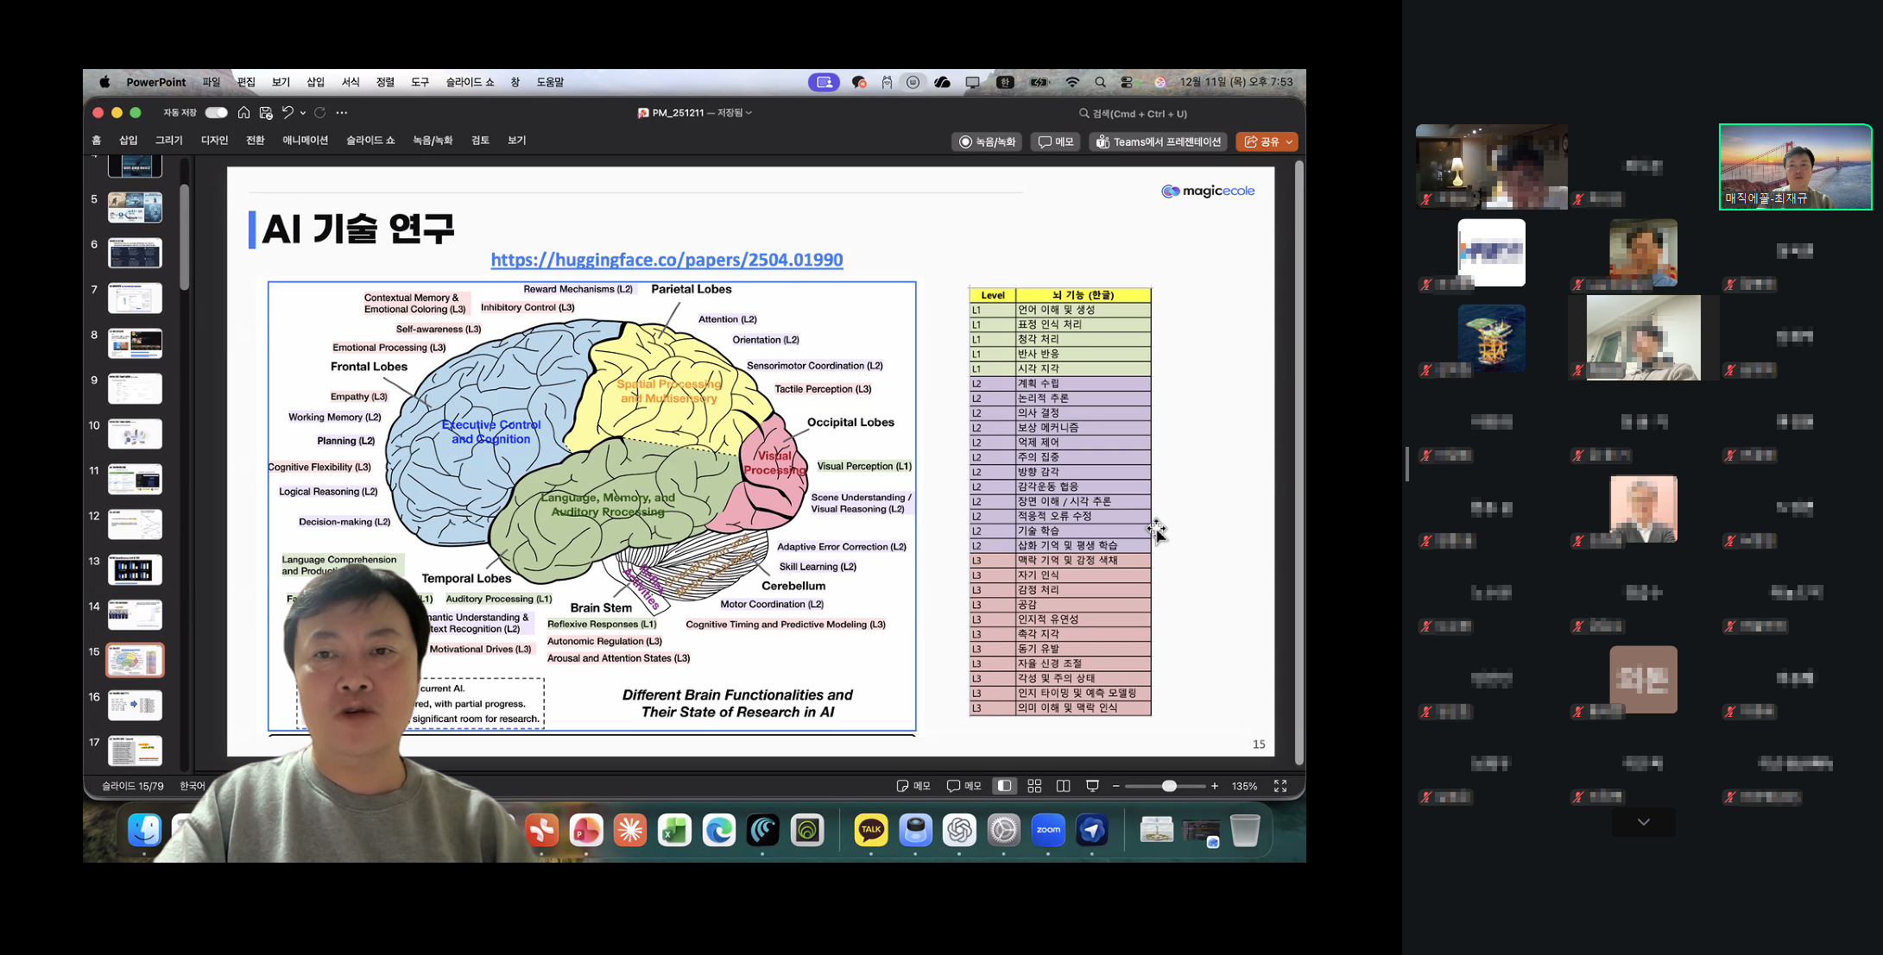Switch to slide sorter grid view
The image size is (1883, 955).
click(x=1034, y=786)
